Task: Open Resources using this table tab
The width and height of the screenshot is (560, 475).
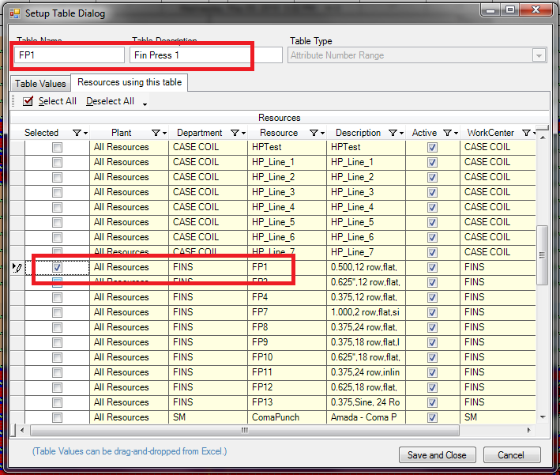Action: tap(130, 82)
